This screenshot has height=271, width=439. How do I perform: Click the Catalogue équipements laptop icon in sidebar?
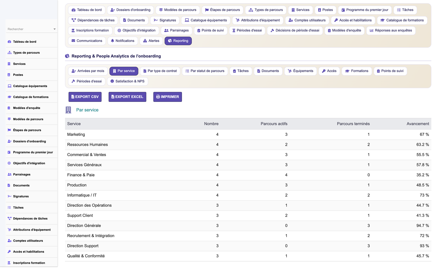(9, 86)
